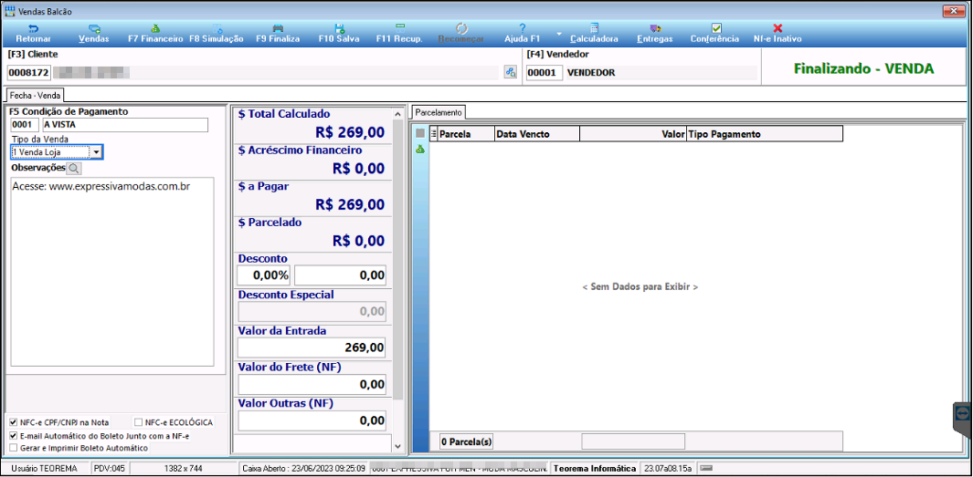The width and height of the screenshot is (973, 477).
Task: Click the Desconto percentage field
Action: [264, 275]
